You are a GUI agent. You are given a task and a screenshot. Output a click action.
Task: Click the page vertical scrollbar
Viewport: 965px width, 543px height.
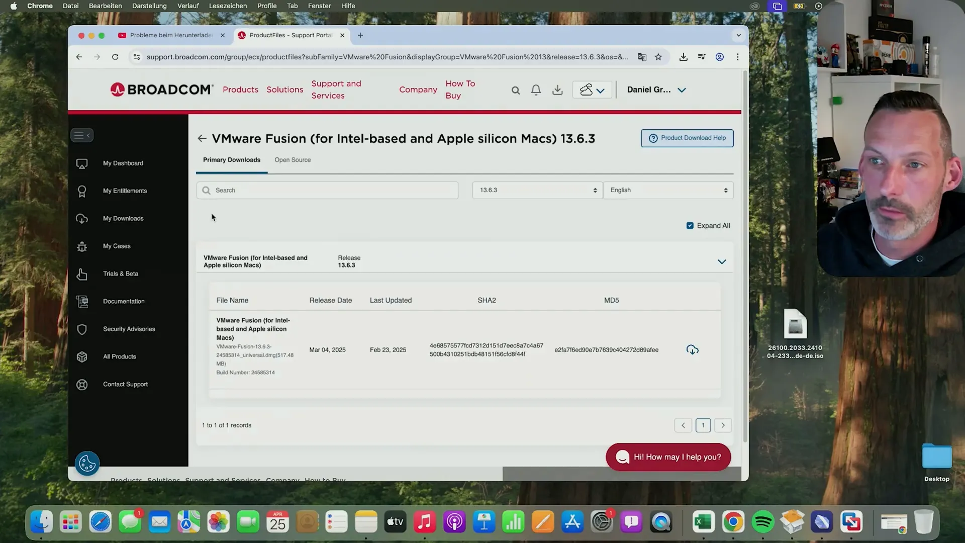pyautogui.click(x=745, y=256)
